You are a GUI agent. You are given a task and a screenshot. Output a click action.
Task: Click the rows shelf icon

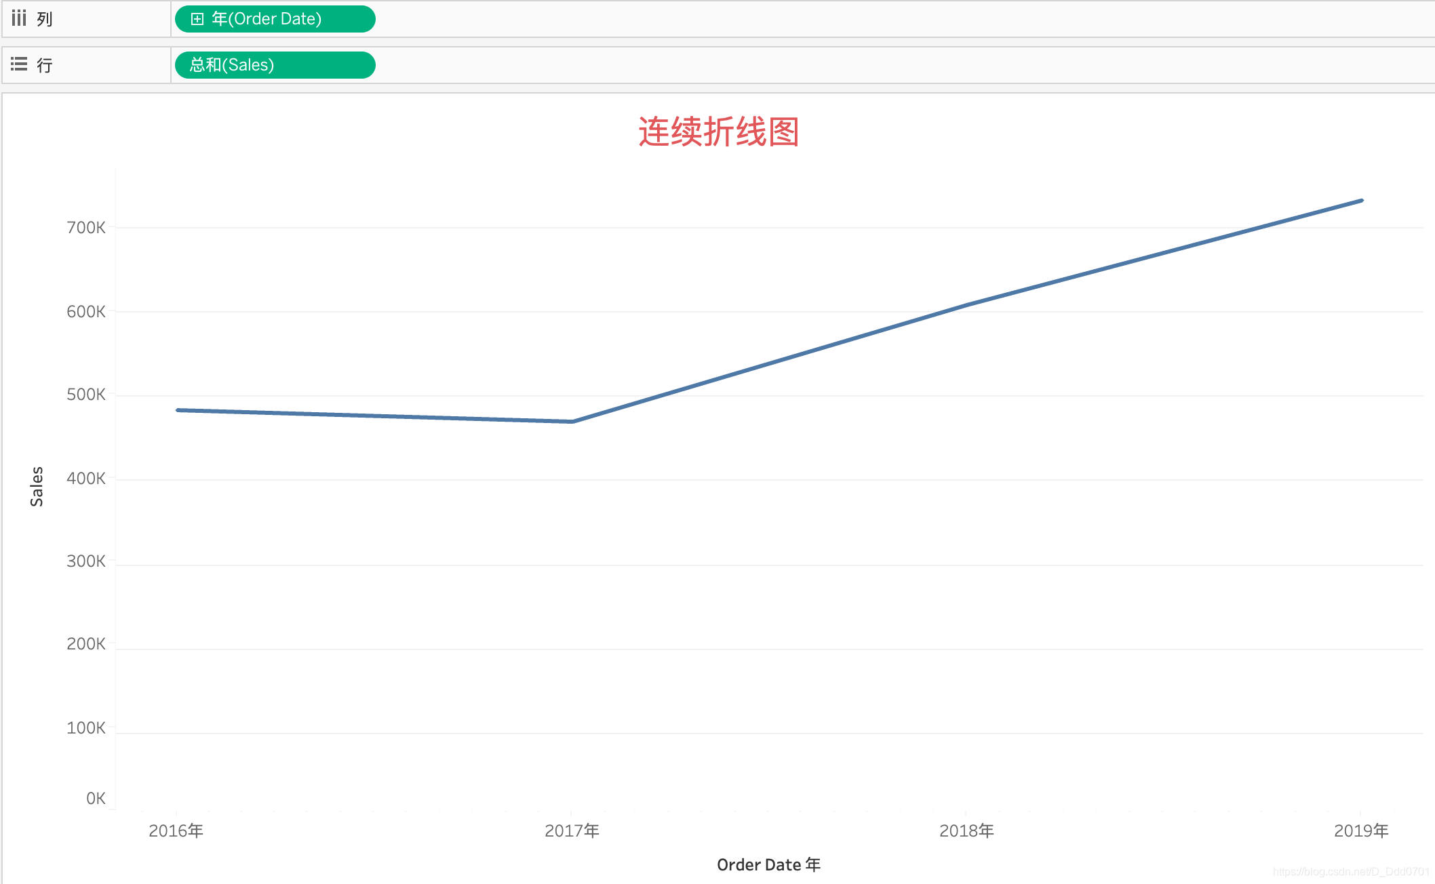[19, 64]
